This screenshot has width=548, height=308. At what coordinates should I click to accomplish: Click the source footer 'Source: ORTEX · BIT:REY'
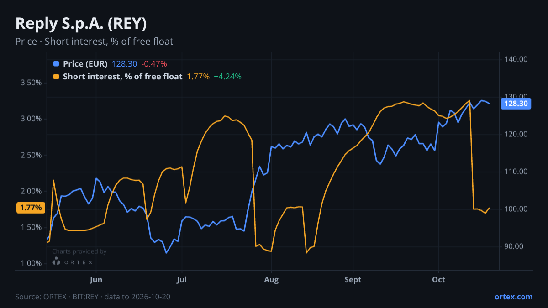click(57, 297)
